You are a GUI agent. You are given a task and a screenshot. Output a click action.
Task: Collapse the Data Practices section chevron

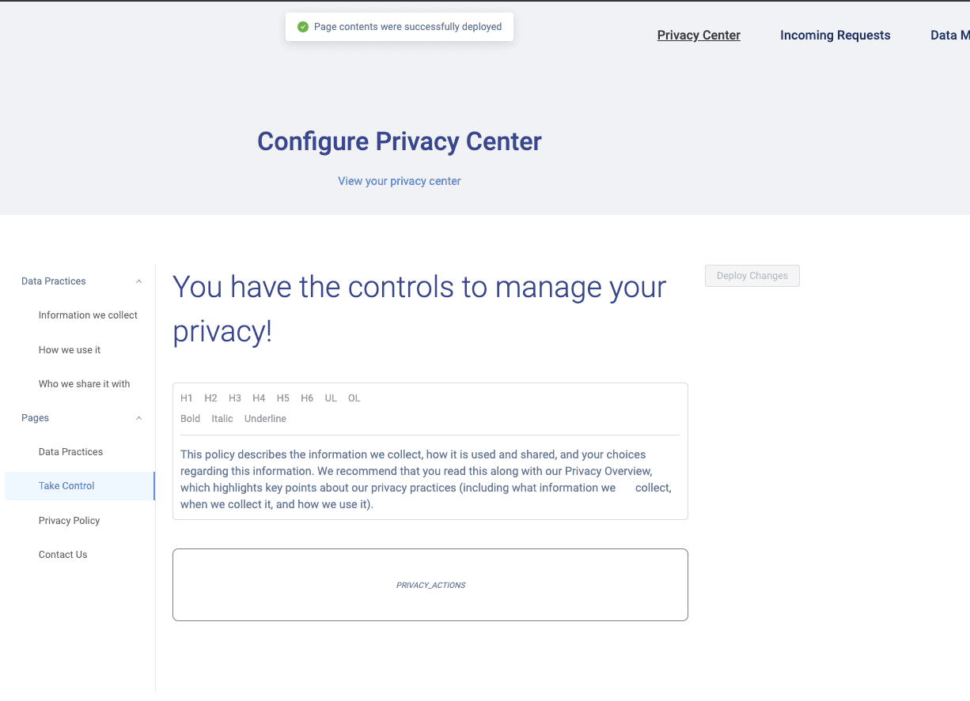pos(139,281)
